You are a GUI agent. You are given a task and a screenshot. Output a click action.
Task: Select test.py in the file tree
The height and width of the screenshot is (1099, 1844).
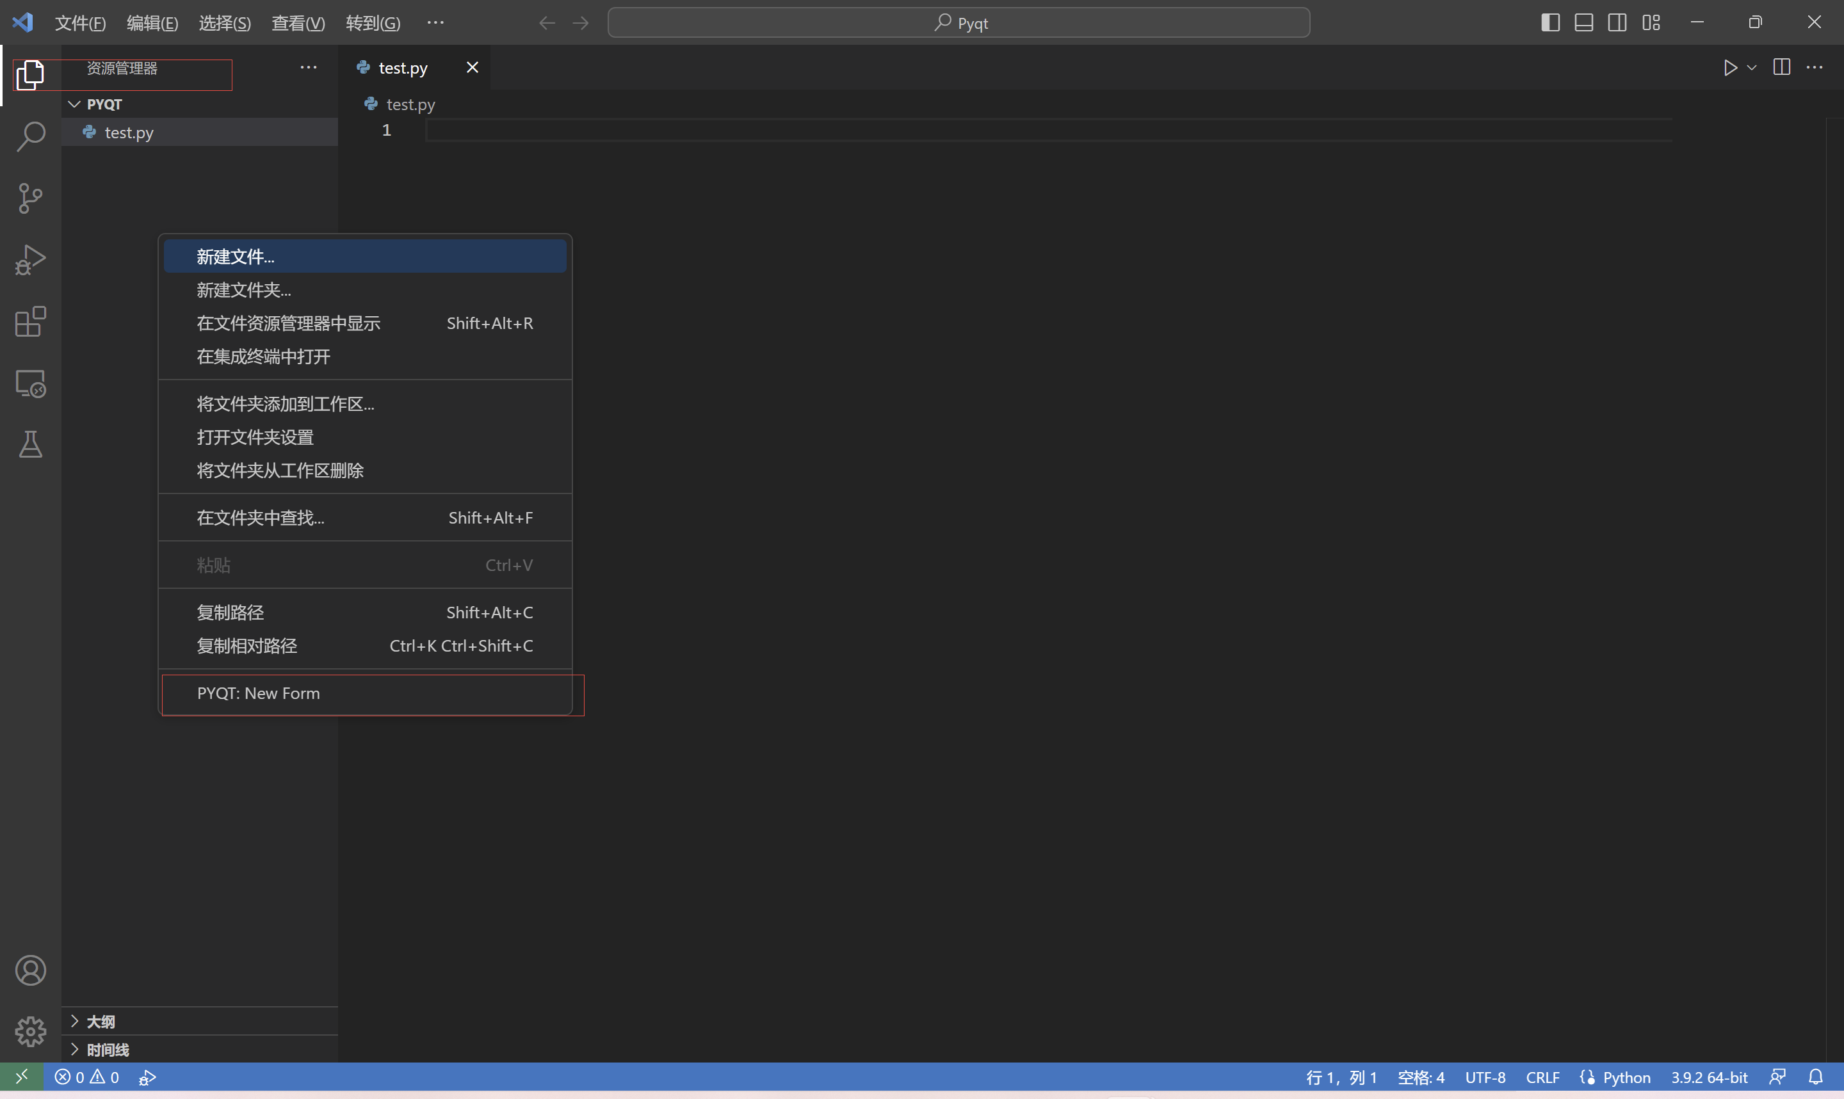[x=200, y=132]
